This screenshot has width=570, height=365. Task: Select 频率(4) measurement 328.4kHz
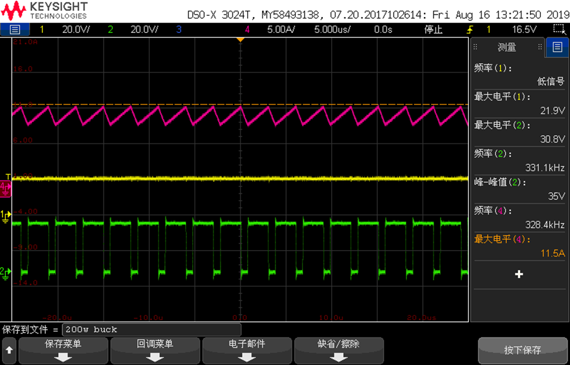tap(519, 217)
